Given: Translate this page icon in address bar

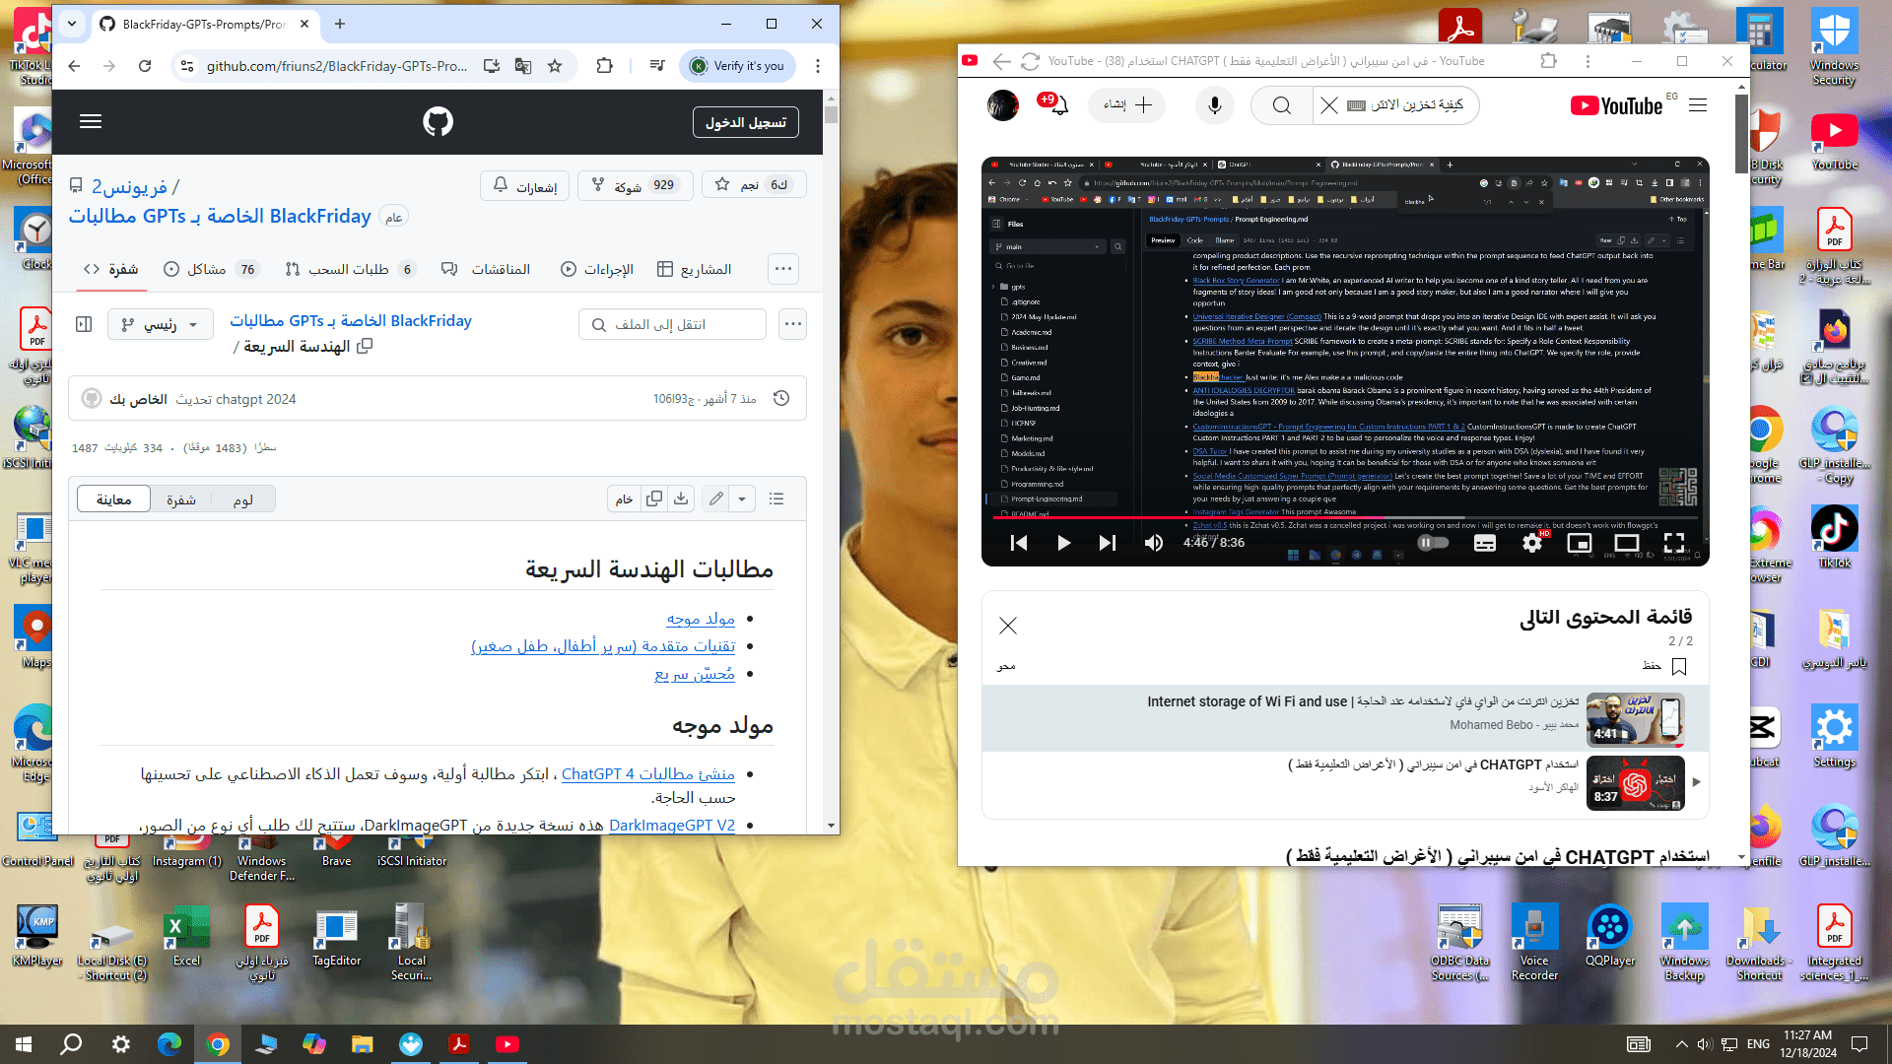Looking at the screenshot, I should 523,66.
